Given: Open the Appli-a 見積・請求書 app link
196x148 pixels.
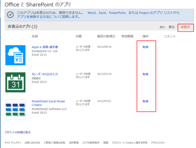Looking at the screenshot, I should coord(45,47).
